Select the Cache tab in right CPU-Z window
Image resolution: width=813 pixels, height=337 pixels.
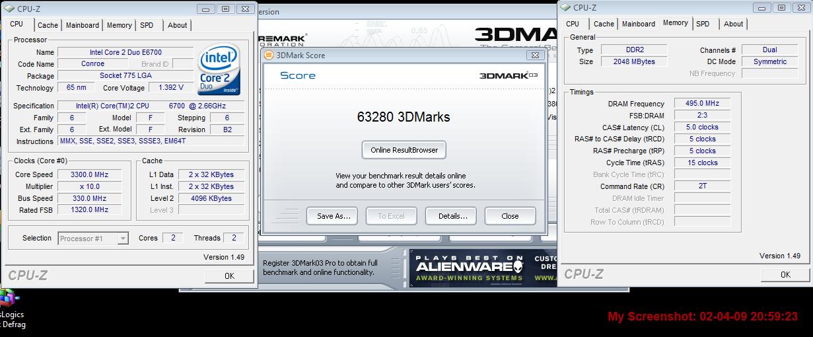[604, 24]
